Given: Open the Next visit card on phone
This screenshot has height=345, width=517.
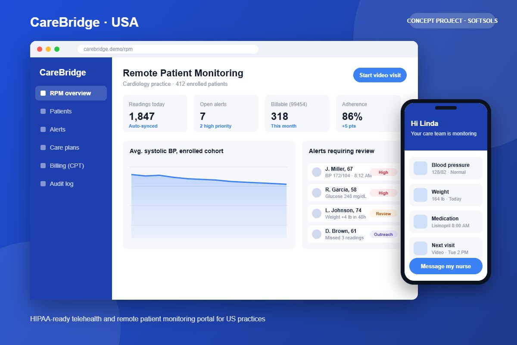Looking at the screenshot, I should coord(446,248).
